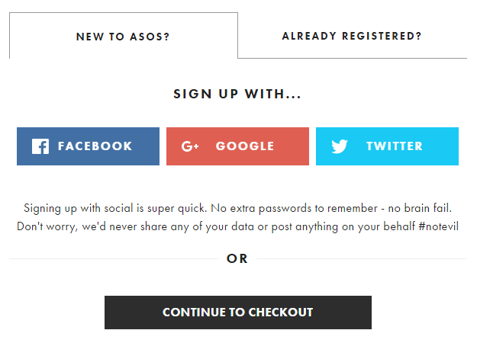The width and height of the screenshot is (477, 343).
Task: Click the "SIGN UP WITH..." heading
Action: (x=237, y=94)
